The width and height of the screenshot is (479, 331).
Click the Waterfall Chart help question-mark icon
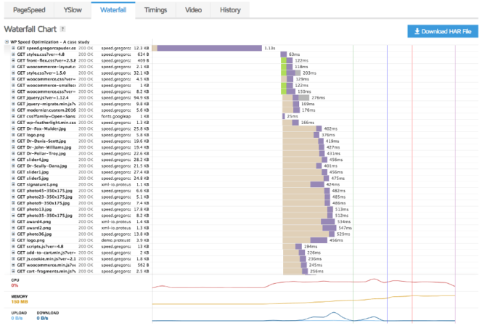pyautogui.click(x=62, y=29)
